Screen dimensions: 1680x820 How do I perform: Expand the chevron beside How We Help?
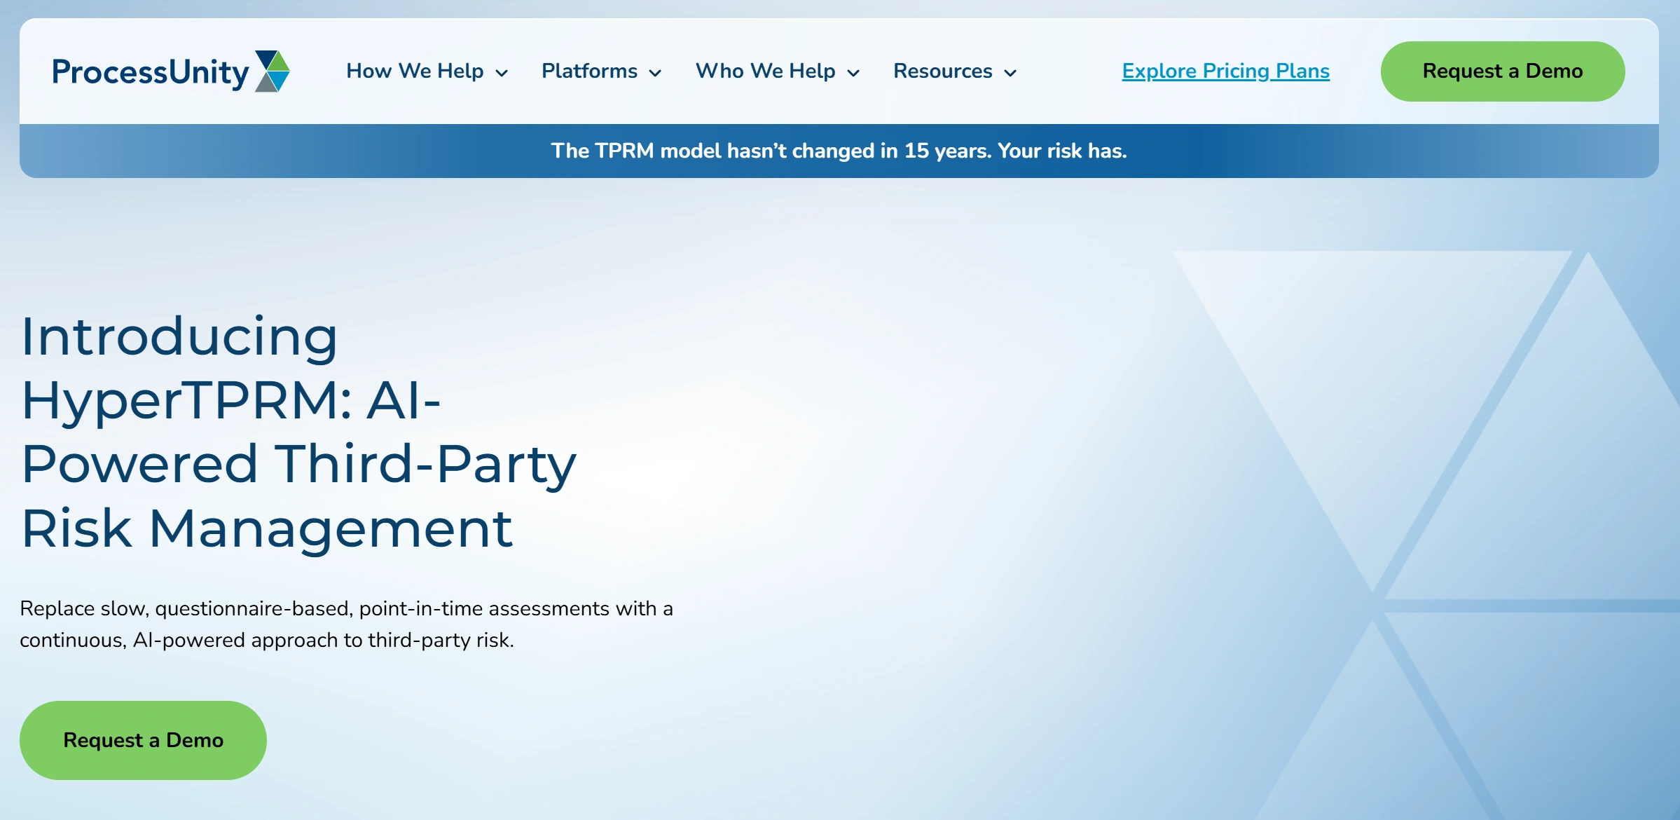point(502,73)
